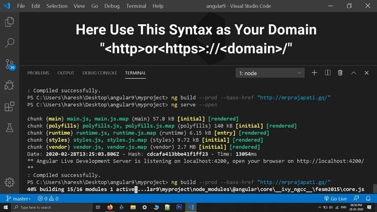Click Visual Studio Code taskbar icon
This screenshot has width=377, height=212.
click(191, 207)
